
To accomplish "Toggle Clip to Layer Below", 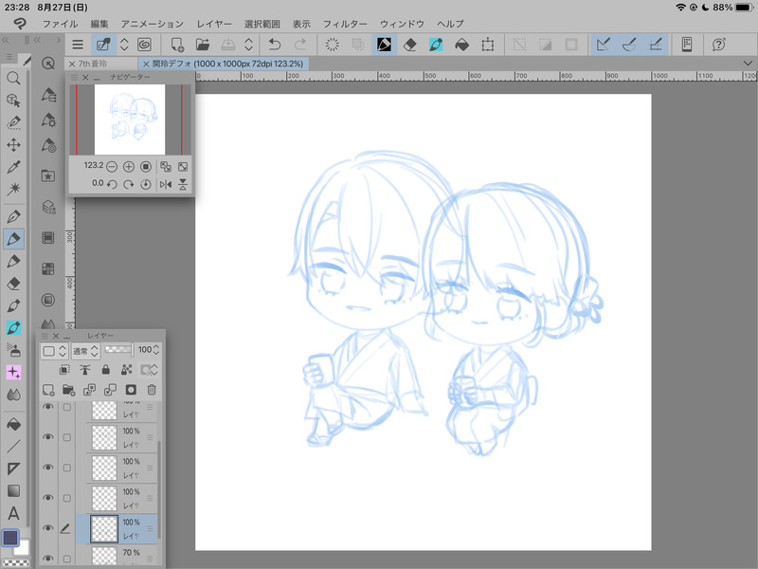I will point(64,370).
